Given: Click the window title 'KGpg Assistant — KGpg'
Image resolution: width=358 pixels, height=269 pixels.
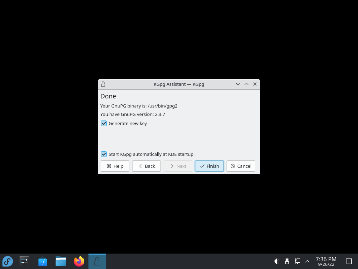Looking at the screenshot, I should 179,84.
